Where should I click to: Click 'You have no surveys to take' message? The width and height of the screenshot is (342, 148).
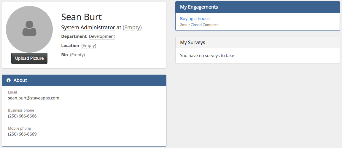pyautogui.click(x=207, y=55)
